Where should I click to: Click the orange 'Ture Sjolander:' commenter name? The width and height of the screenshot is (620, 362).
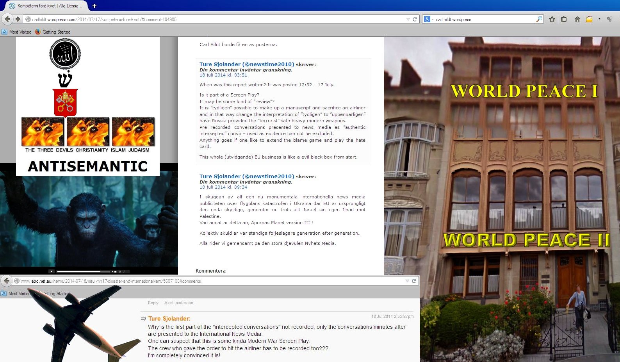pyautogui.click(x=169, y=319)
